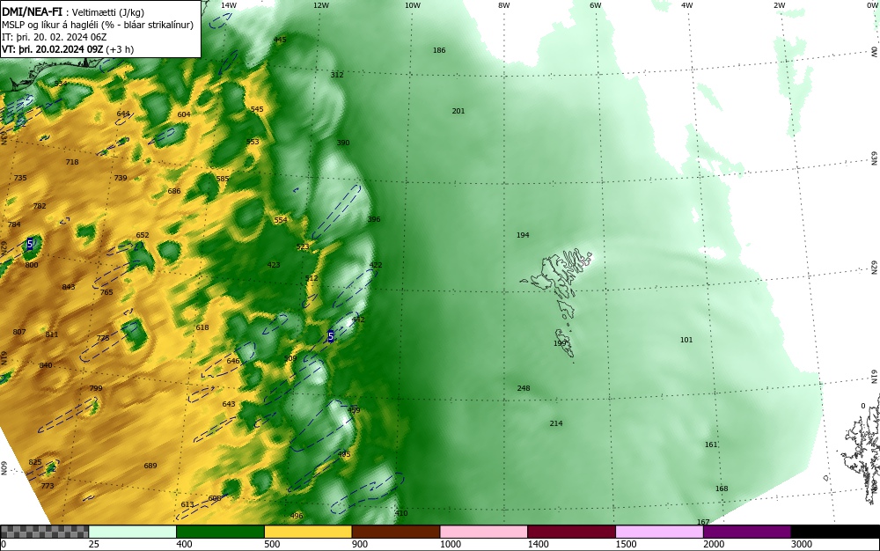This screenshot has width=880, height=551.
Task: Click the dark green 400–500 legend swatch
Action: pyautogui.click(x=220, y=532)
